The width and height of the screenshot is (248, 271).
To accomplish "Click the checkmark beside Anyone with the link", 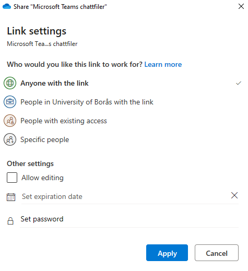I will tap(239, 83).
